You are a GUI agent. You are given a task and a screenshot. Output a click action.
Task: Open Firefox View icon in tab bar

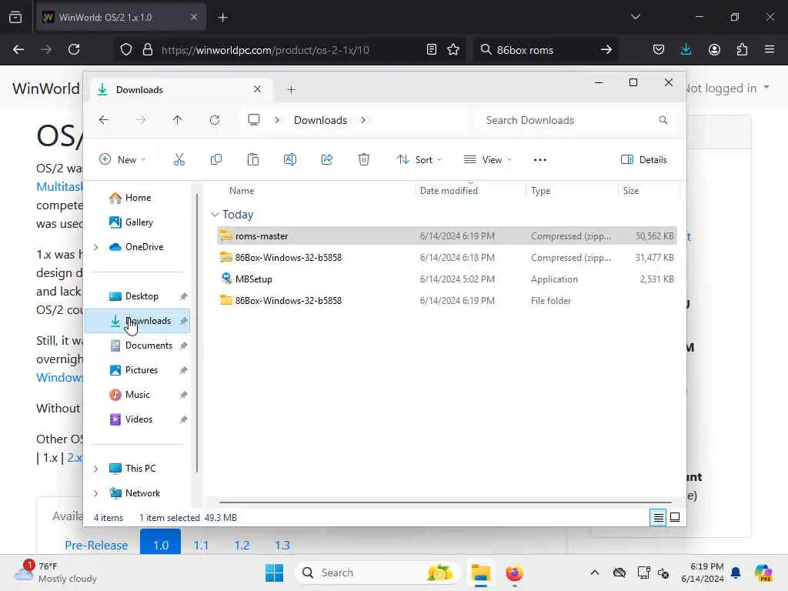pos(15,17)
